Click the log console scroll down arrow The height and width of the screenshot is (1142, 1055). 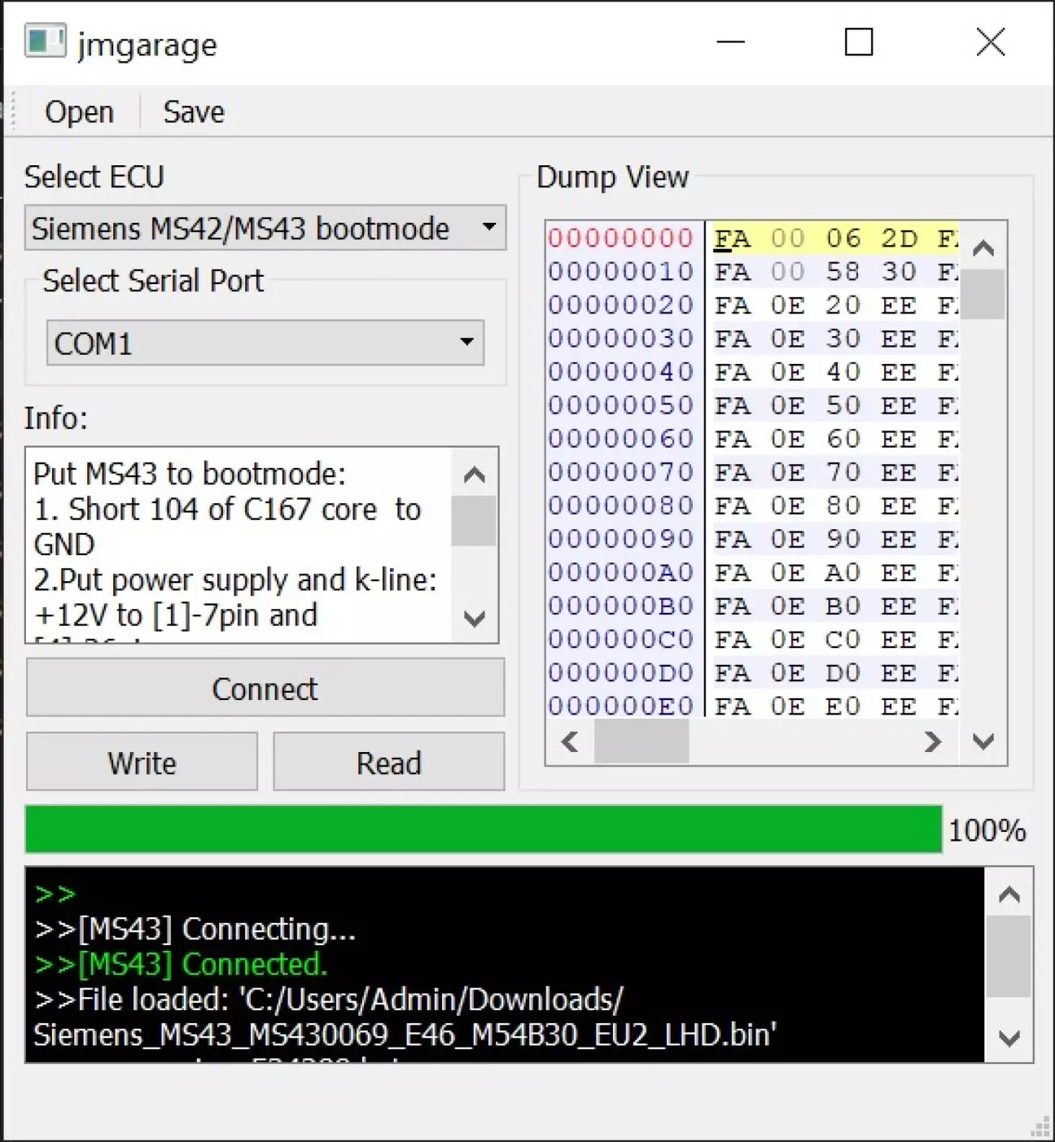click(x=1009, y=1039)
